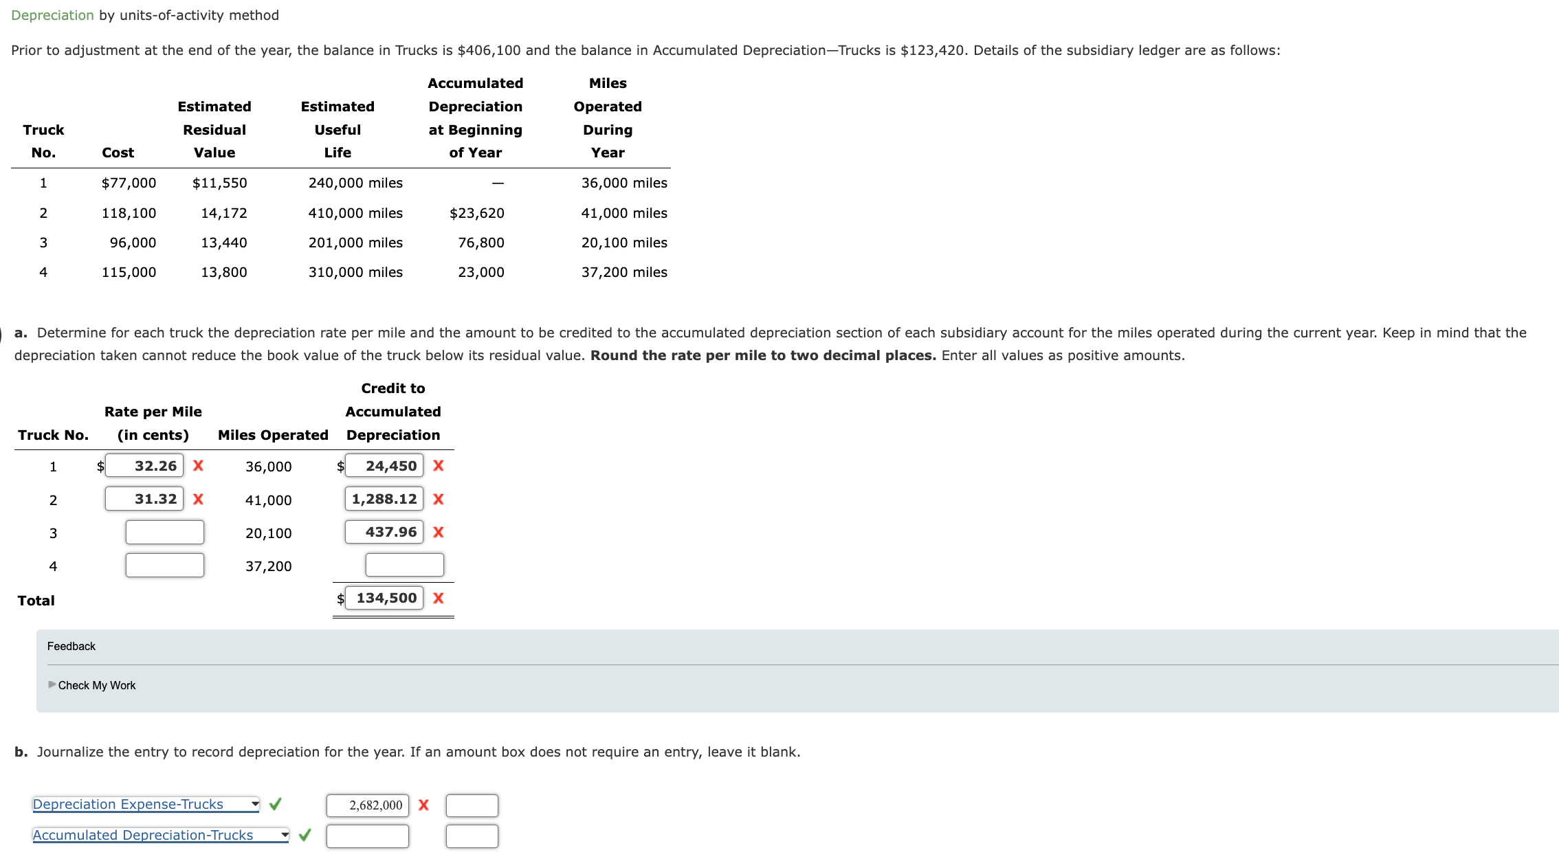Click Truck 1 rate field showing 32.26
1559x859 pixels.
(144, 466)
